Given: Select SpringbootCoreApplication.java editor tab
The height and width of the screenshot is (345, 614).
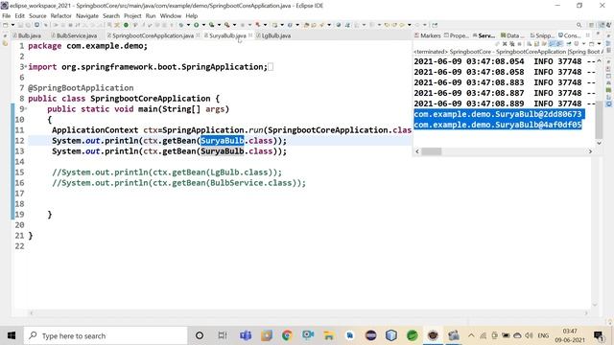Looking at the screenshot, I should 153,35.
